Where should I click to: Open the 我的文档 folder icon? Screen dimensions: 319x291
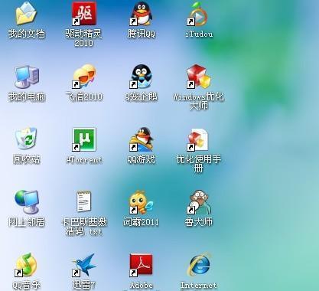[x=26, y=13]
